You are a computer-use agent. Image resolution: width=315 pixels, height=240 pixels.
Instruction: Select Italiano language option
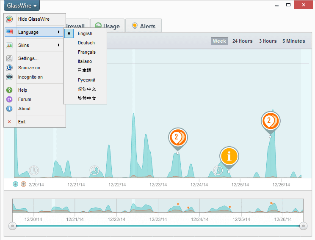pos(85,61)
